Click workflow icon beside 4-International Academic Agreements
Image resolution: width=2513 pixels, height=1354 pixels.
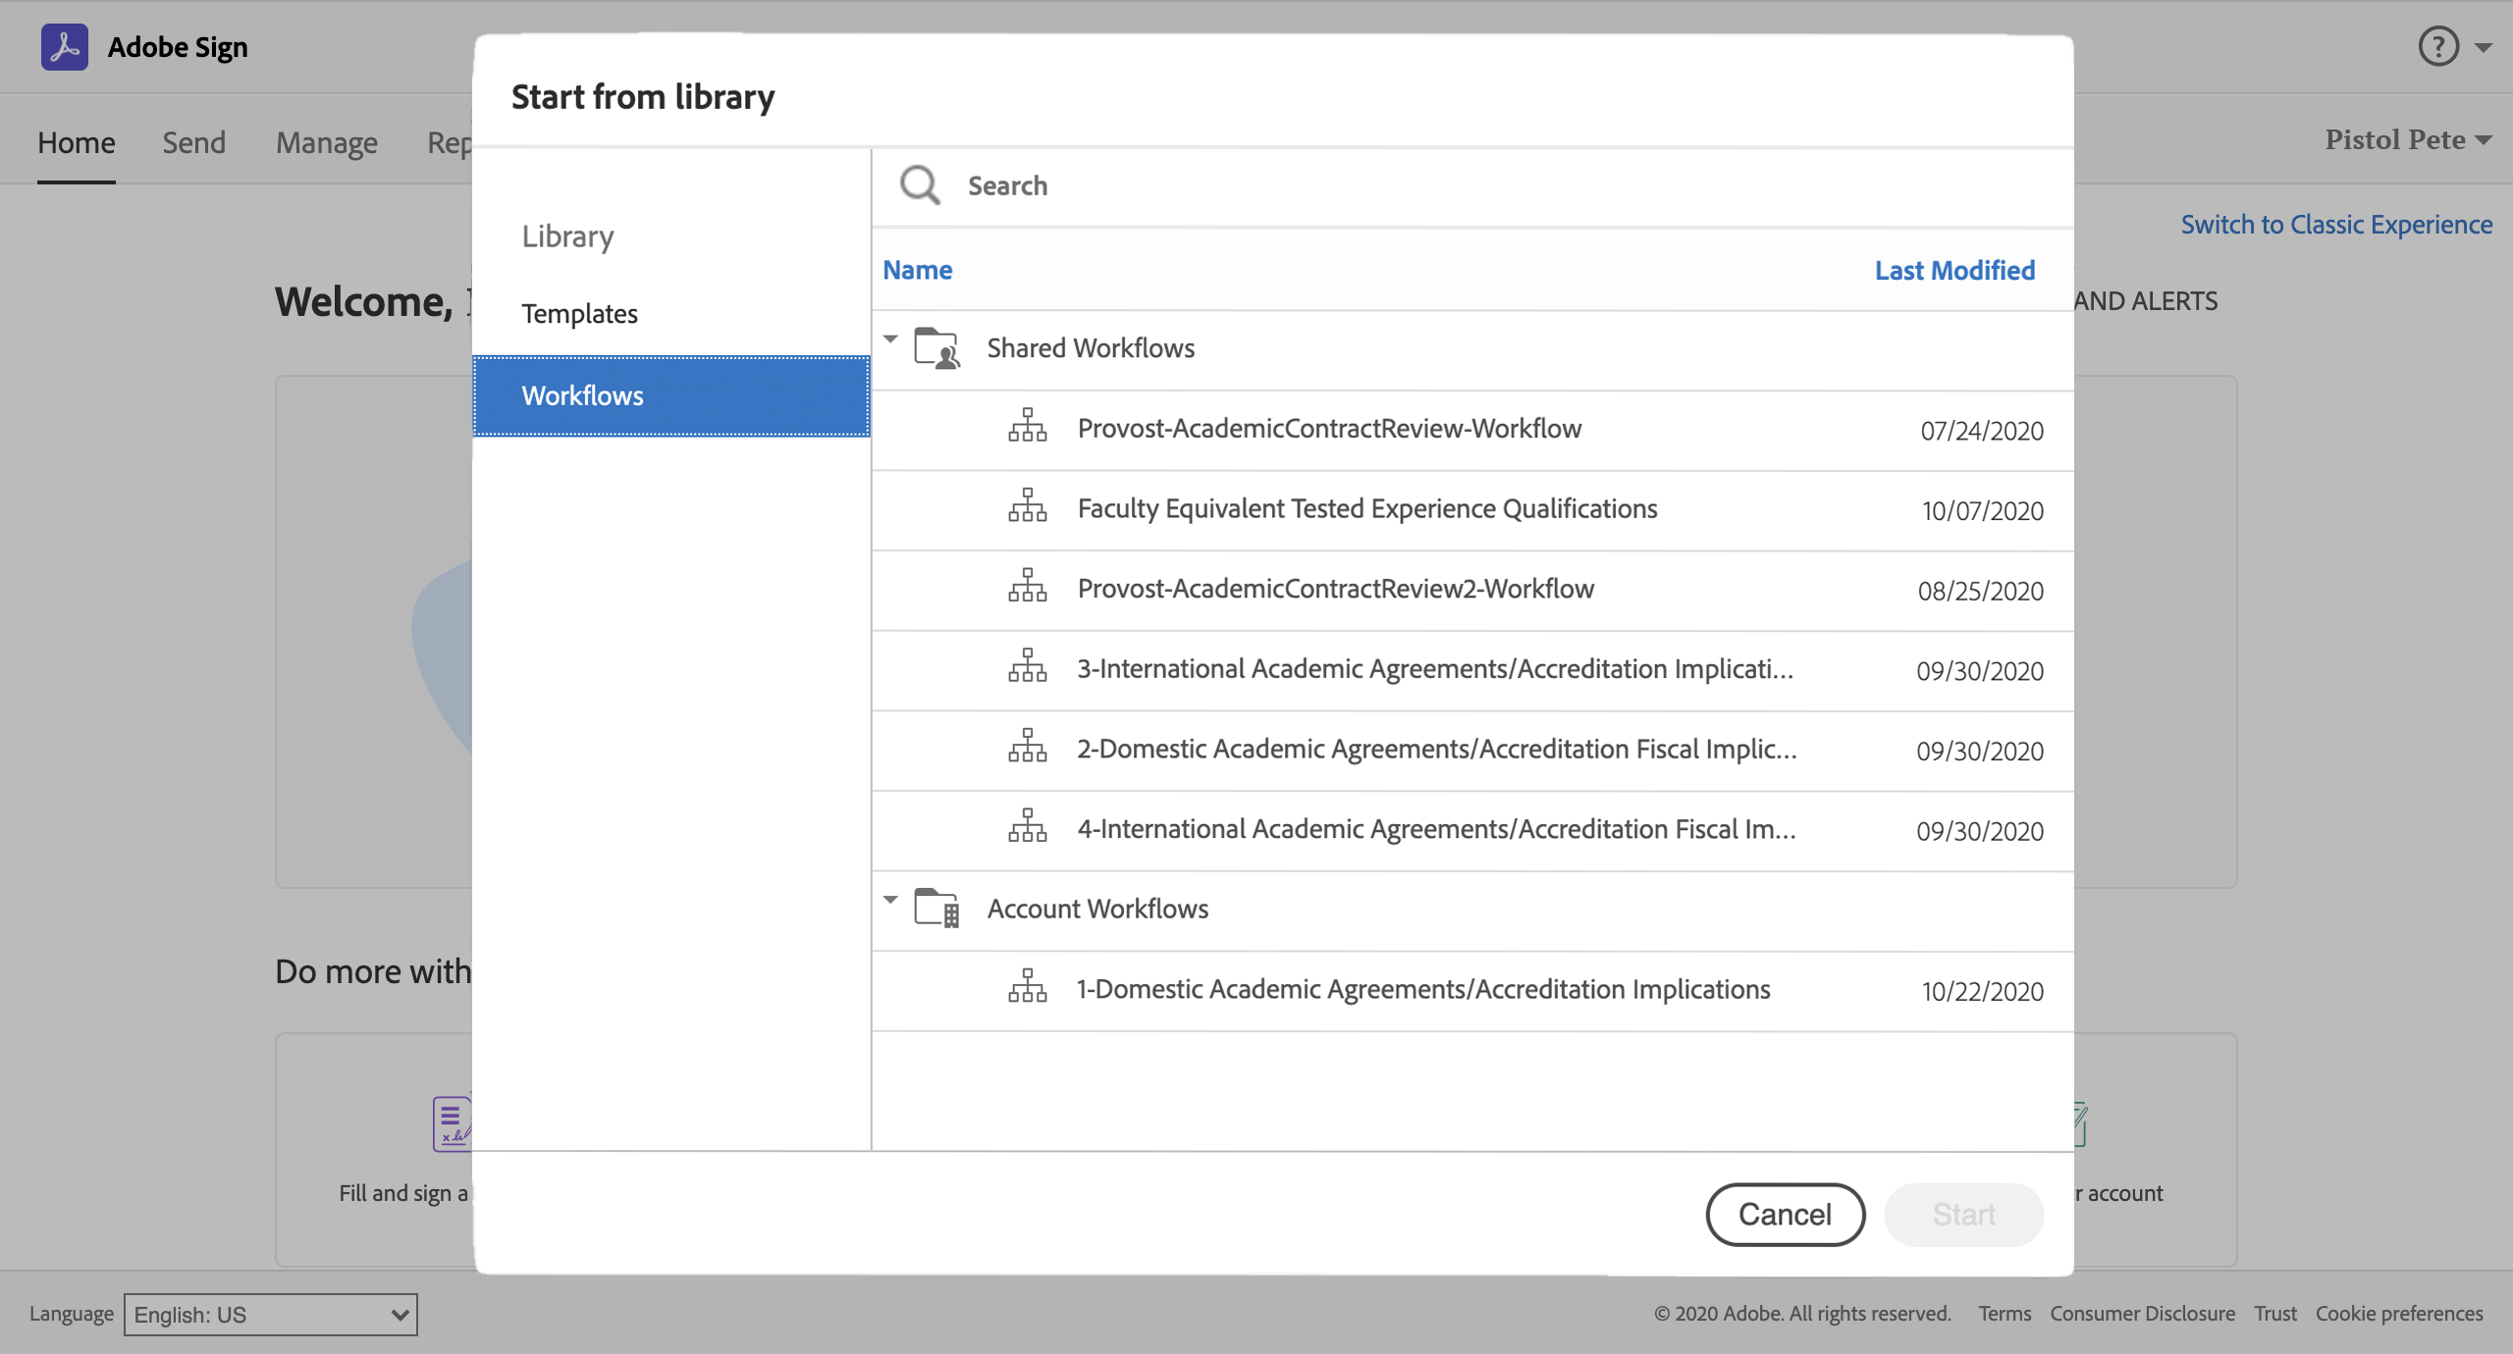click(x=1028, y=827)
